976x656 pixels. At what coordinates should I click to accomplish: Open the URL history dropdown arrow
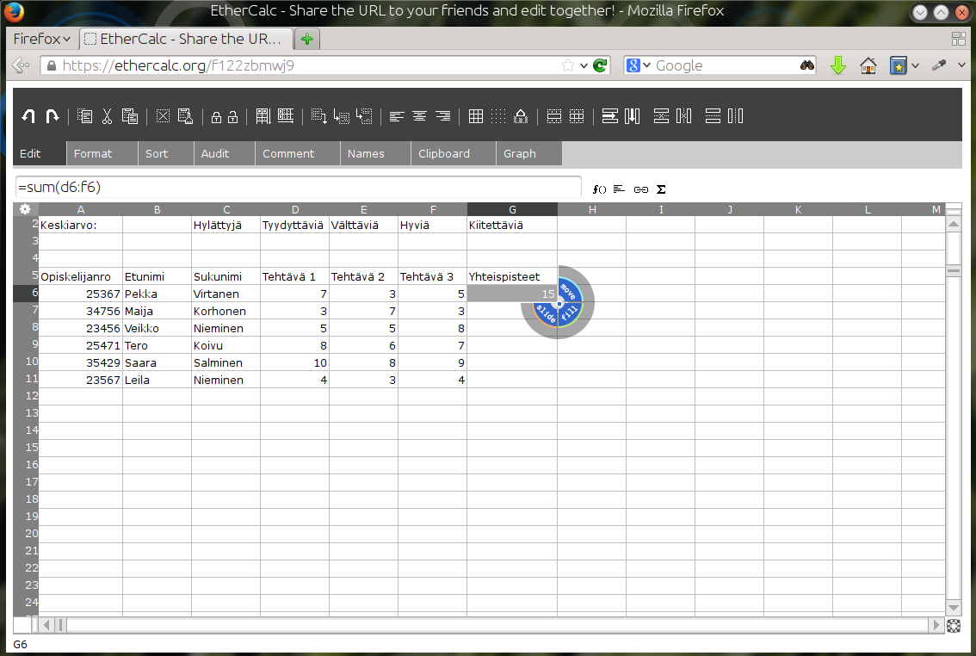(x=584, y=65)
